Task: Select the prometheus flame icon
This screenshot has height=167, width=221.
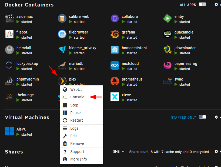Action: point(115,81)
